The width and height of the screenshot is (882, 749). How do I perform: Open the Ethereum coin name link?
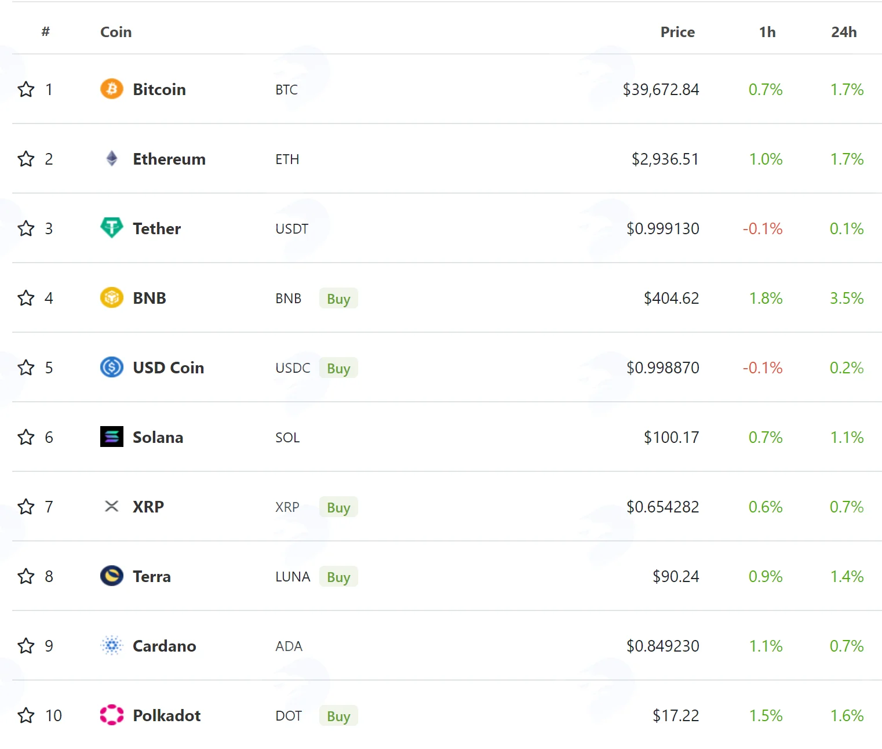pos(169,159)
